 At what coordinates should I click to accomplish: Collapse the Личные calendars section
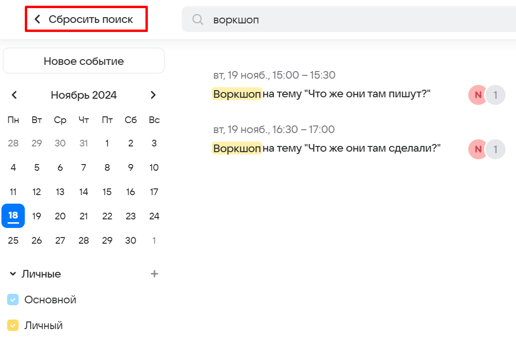13,274
